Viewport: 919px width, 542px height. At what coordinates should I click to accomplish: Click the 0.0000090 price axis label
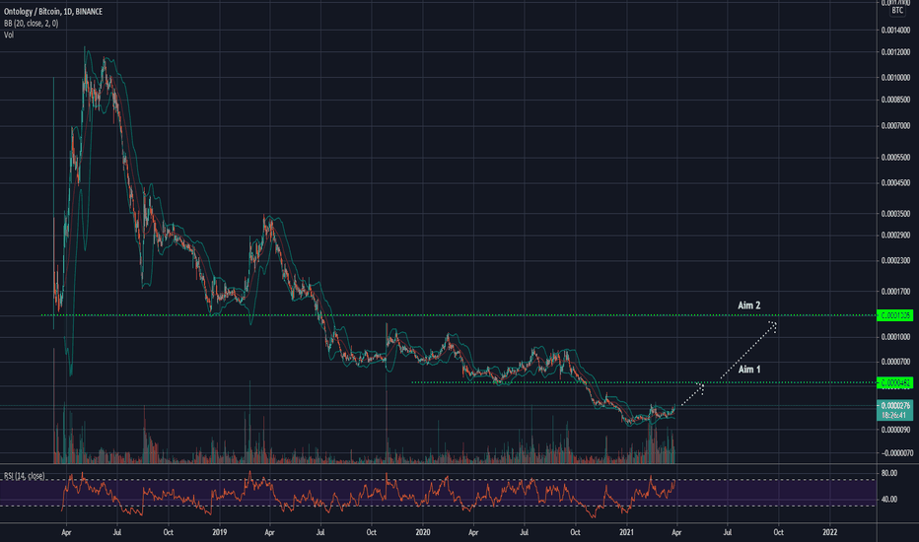(895, 430)
